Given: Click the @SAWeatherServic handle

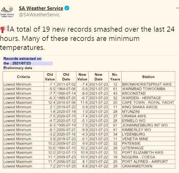Looking at the screenshot, I should 40,15.
